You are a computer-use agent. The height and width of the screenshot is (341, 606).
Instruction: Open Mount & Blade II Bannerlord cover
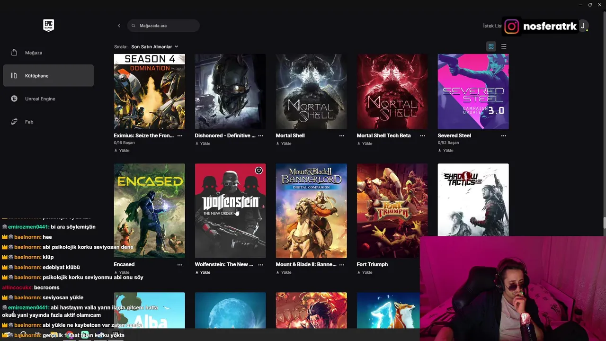311,211
